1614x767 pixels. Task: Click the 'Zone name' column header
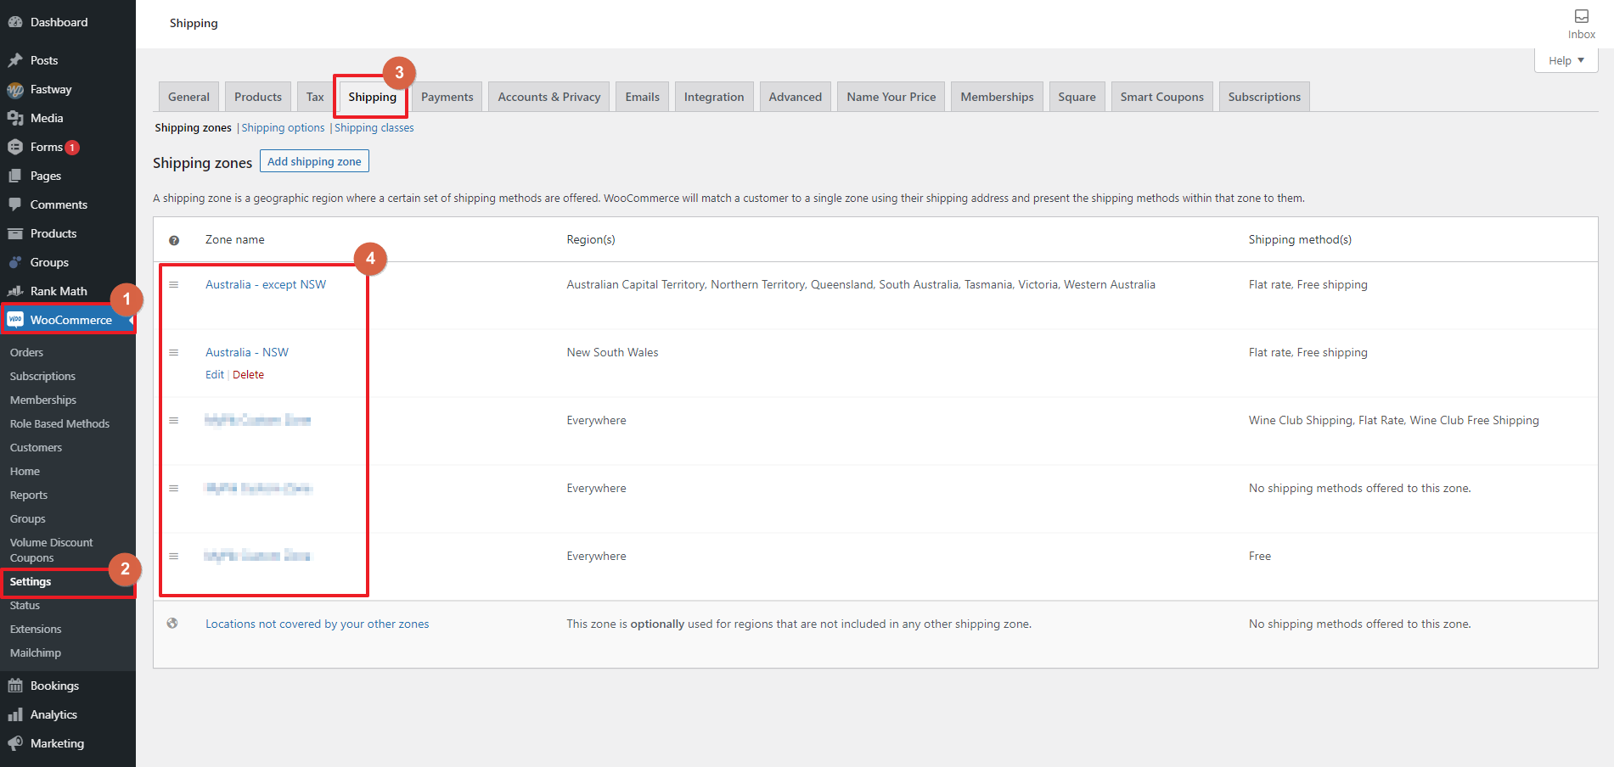(x=235, y=239)
